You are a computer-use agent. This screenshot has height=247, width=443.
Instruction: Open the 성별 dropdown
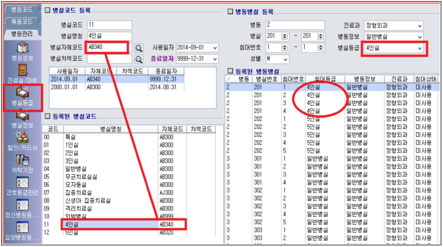286,59
